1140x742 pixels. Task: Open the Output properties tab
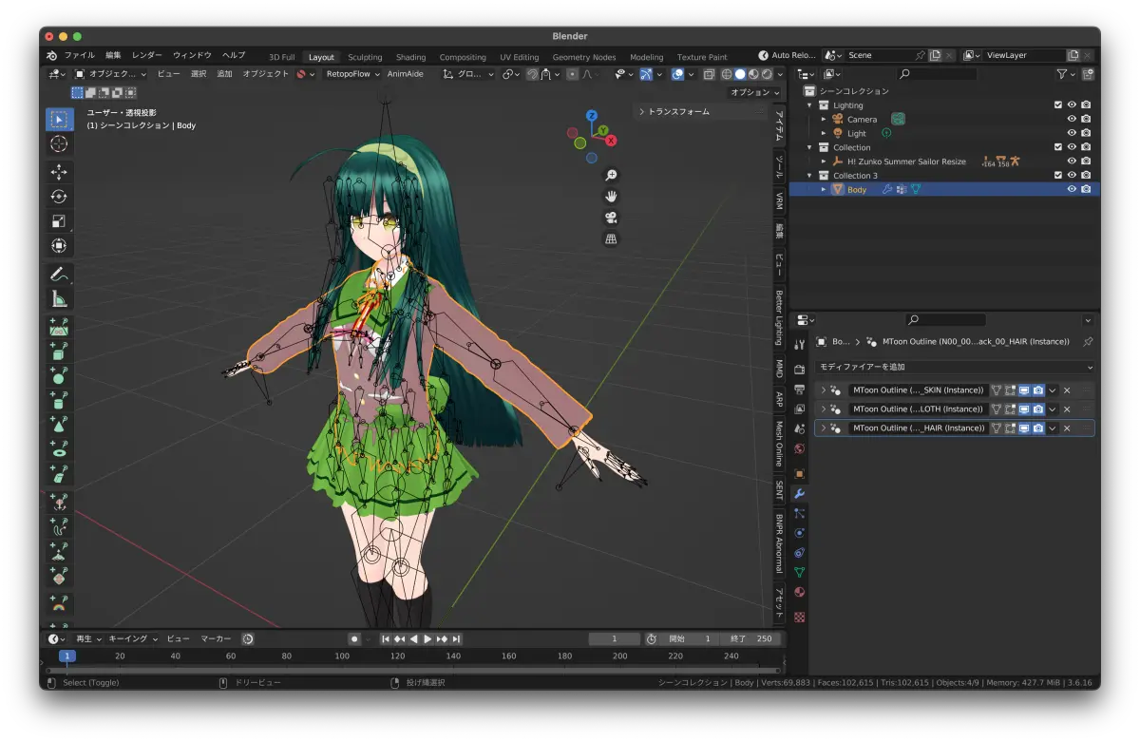click(x=799, y=390)
